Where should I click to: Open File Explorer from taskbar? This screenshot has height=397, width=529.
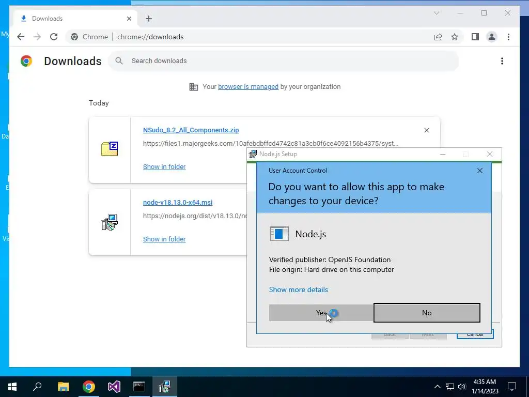coord(63,387)
